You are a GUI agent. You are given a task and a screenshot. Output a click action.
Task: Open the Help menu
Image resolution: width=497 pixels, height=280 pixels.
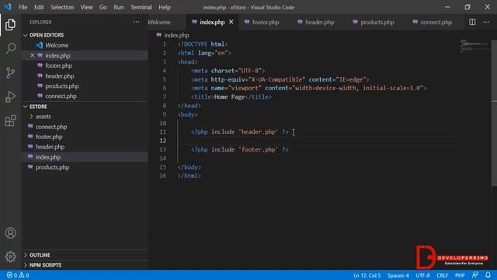click(165, 7)
